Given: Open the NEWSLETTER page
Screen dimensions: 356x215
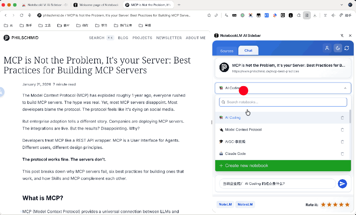Looking at the screenshot, I should [169, 38].
